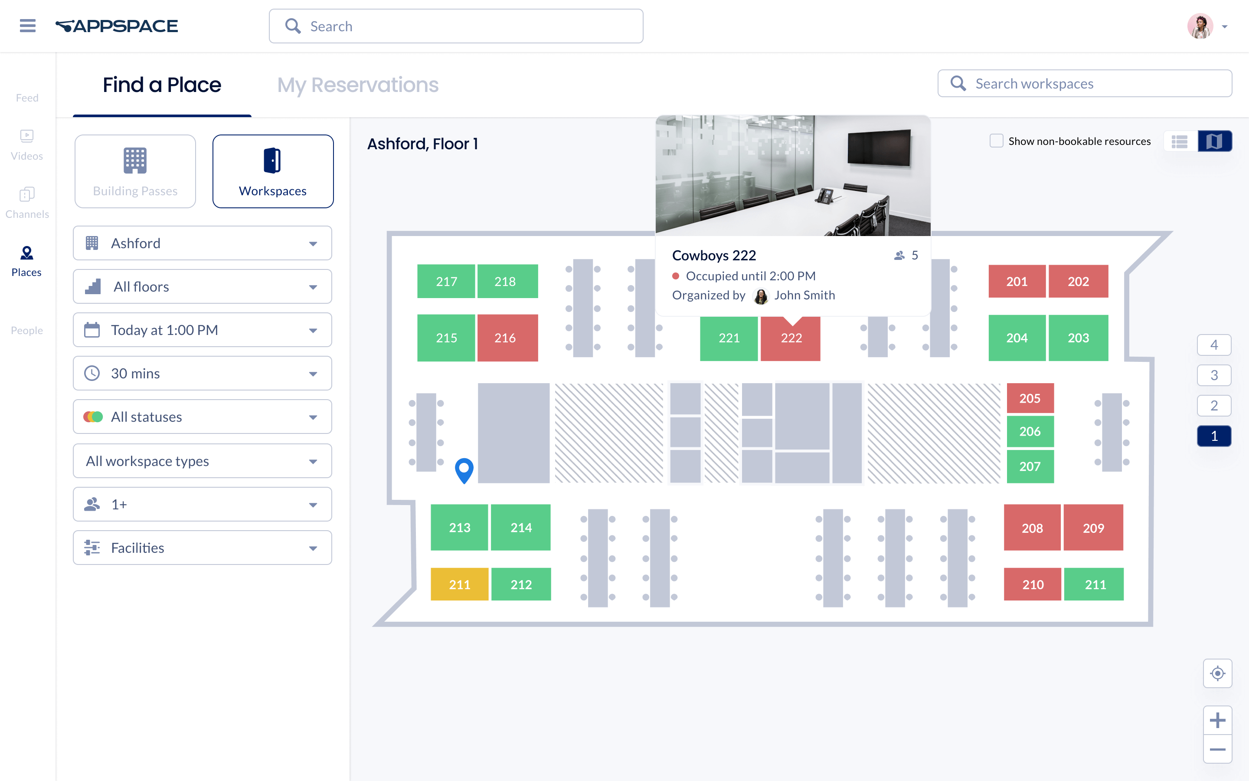Click the recenter location icon
This screenshot has height=781, width=1249.
click(1217, 673)
